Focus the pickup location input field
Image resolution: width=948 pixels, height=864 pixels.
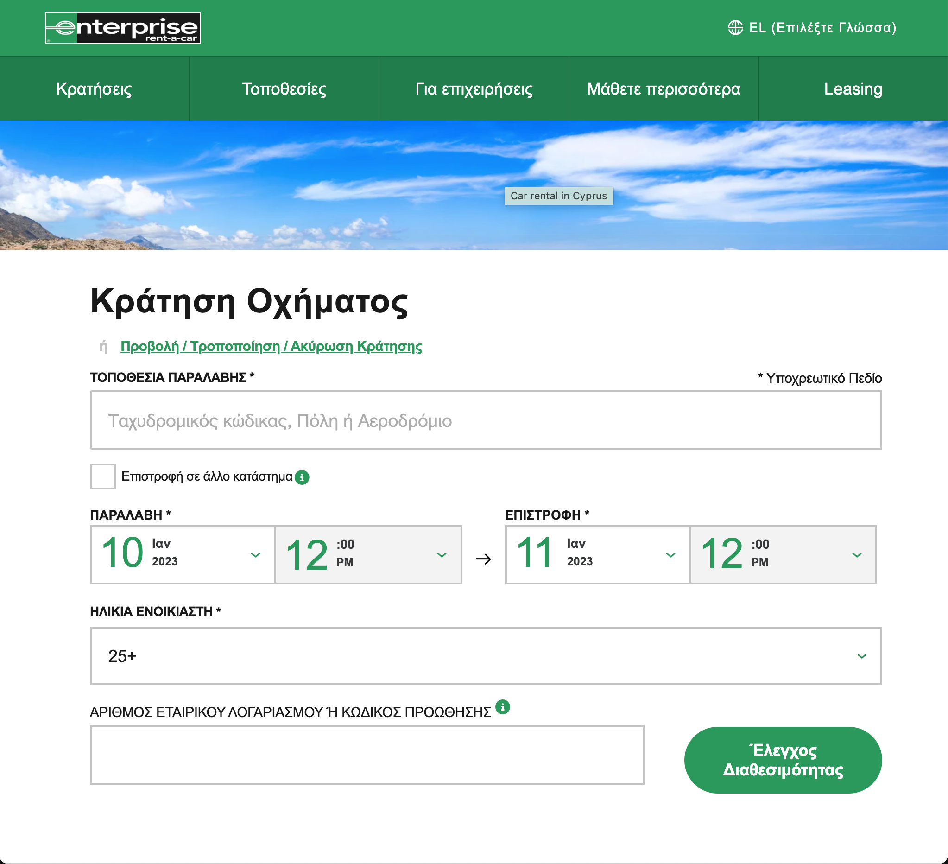point(485,420)
